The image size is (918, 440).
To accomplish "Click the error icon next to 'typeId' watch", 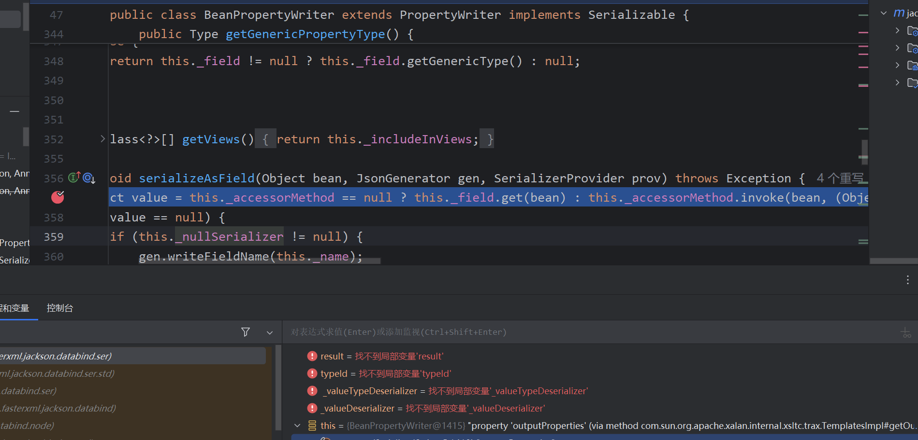I will (312, 373).
